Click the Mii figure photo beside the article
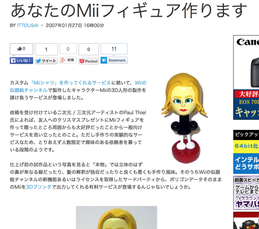This screenshot has height=229, width=259. coord(185,118)
